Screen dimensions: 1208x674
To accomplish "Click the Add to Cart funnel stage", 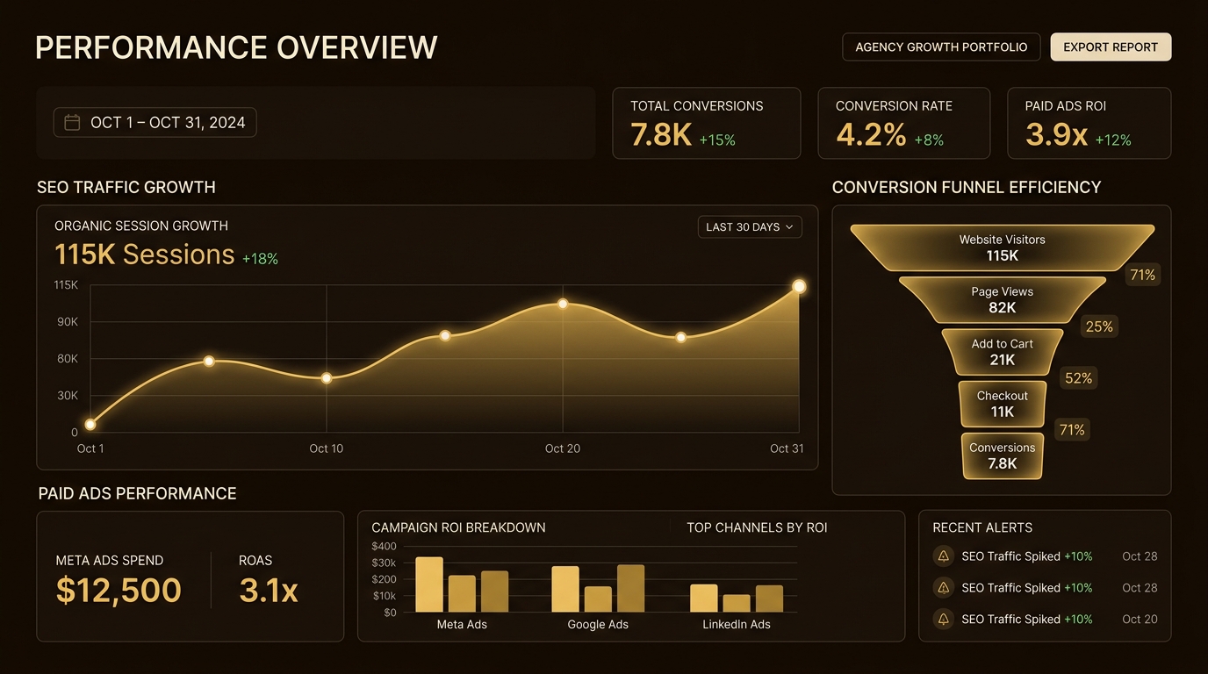I will pos(1003,352).
